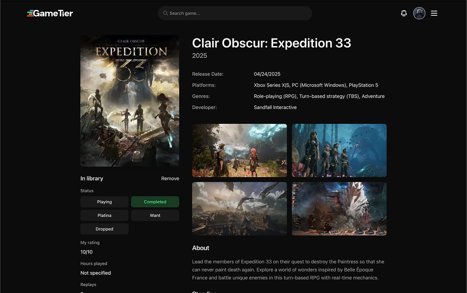
Task: Click the Sandfall Interactive developer name
Action: pos(275,107)
